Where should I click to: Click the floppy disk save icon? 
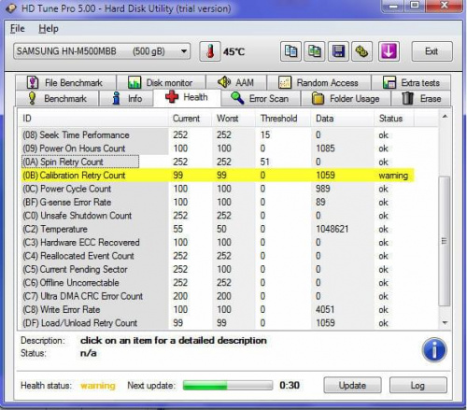(338, 51)
